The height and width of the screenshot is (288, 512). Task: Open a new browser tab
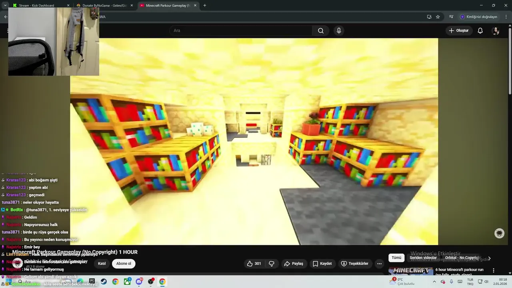point(205,6)
